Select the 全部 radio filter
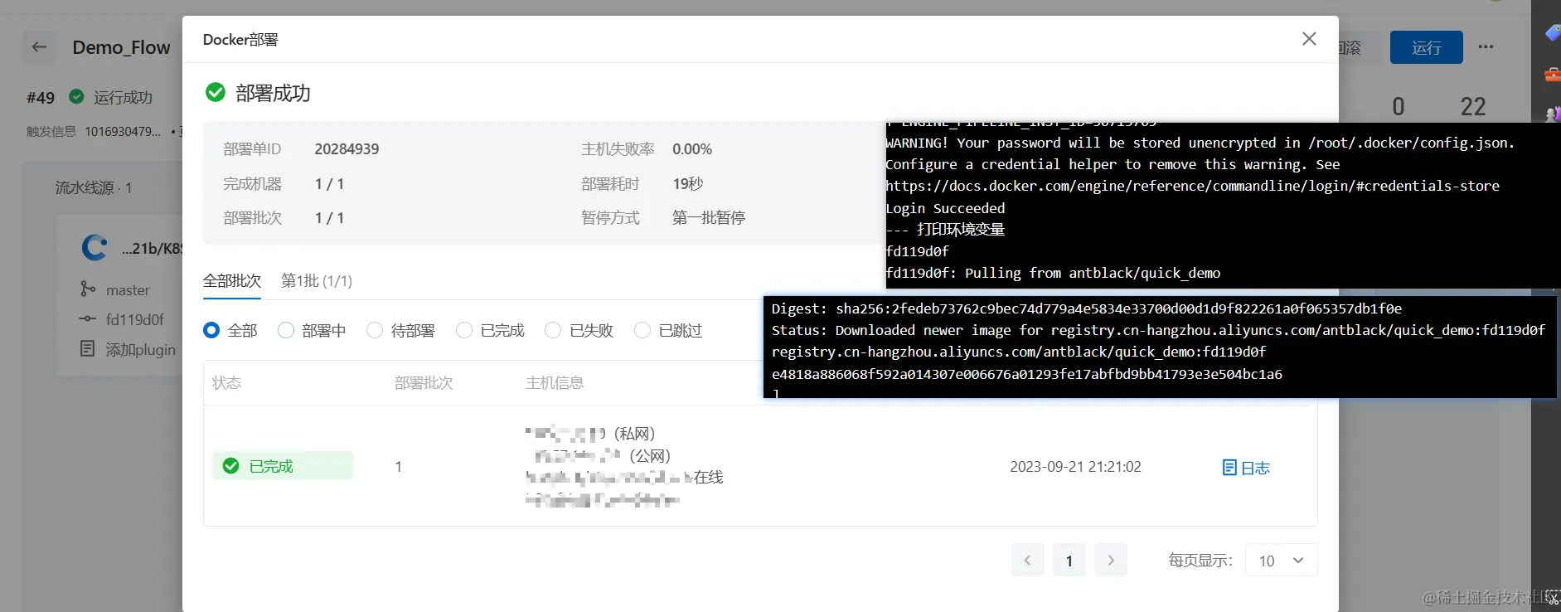Image resolution: width=1561 pixels, height=612 pixels. click(211, 330)
